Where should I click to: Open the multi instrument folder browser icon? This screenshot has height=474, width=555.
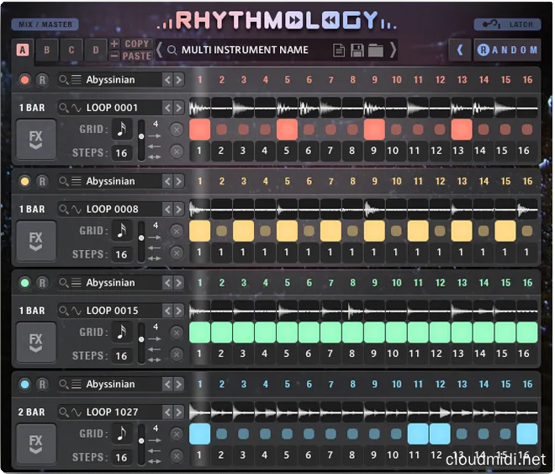[x=375, y=51]
